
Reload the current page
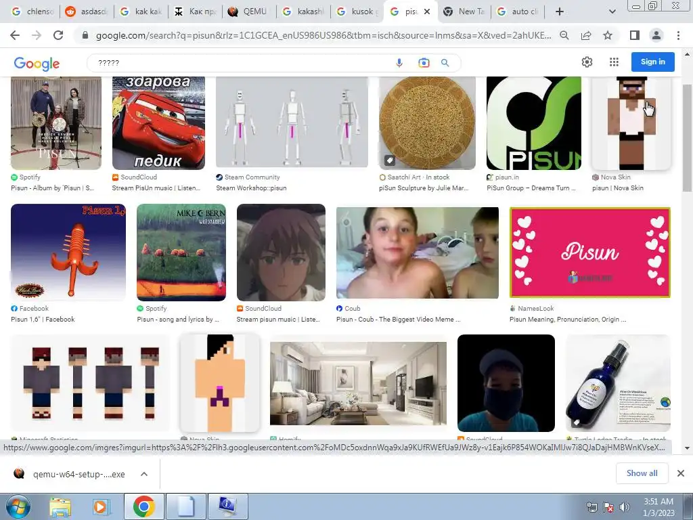click(58, 35)
